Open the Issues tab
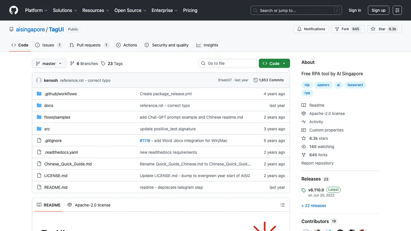Image resolution: width=411 pixels, height=231 pixels. pos(48,45)
